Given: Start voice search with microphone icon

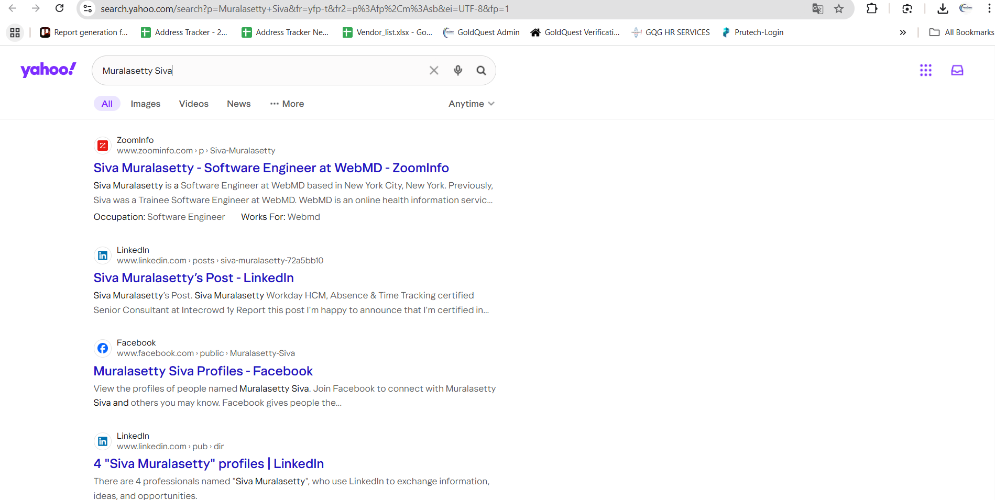Looking at the screenshot, I should point(458,71).
